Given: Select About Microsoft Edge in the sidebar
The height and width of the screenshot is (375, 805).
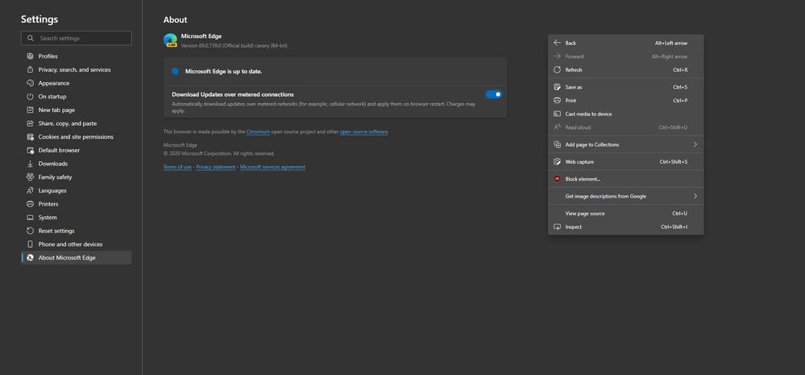Looking at the screenshot, I should click(x=77, y=258).
